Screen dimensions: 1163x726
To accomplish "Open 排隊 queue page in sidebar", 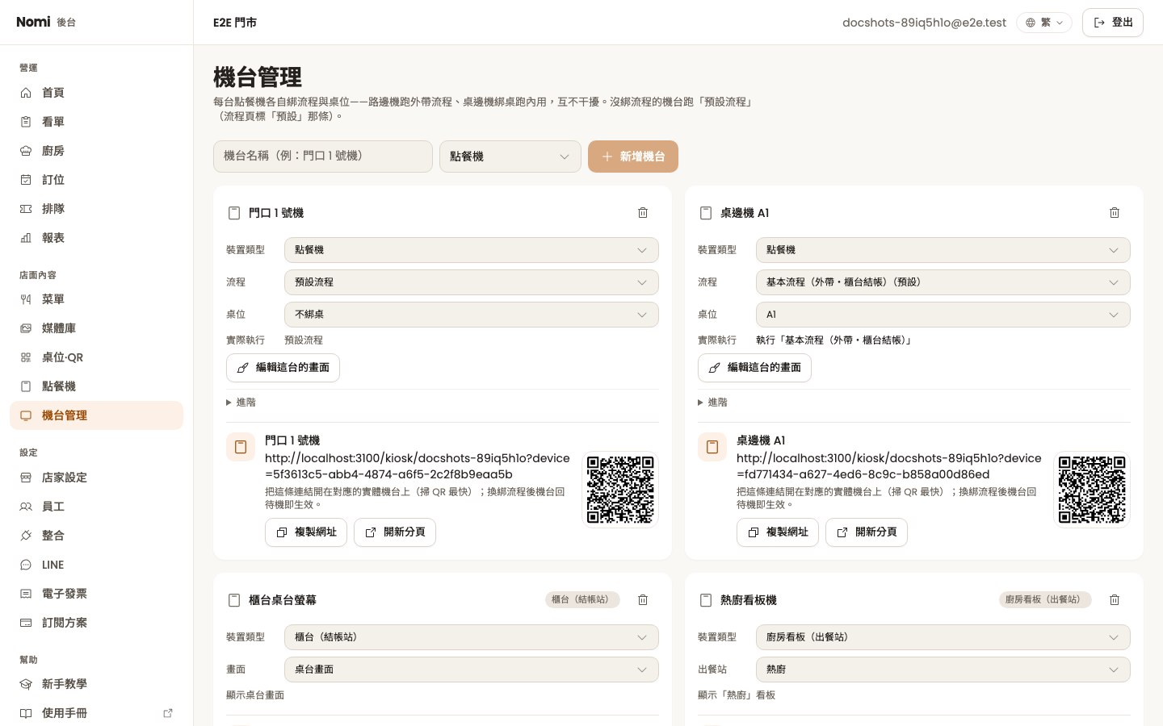I will click(96, 209).
